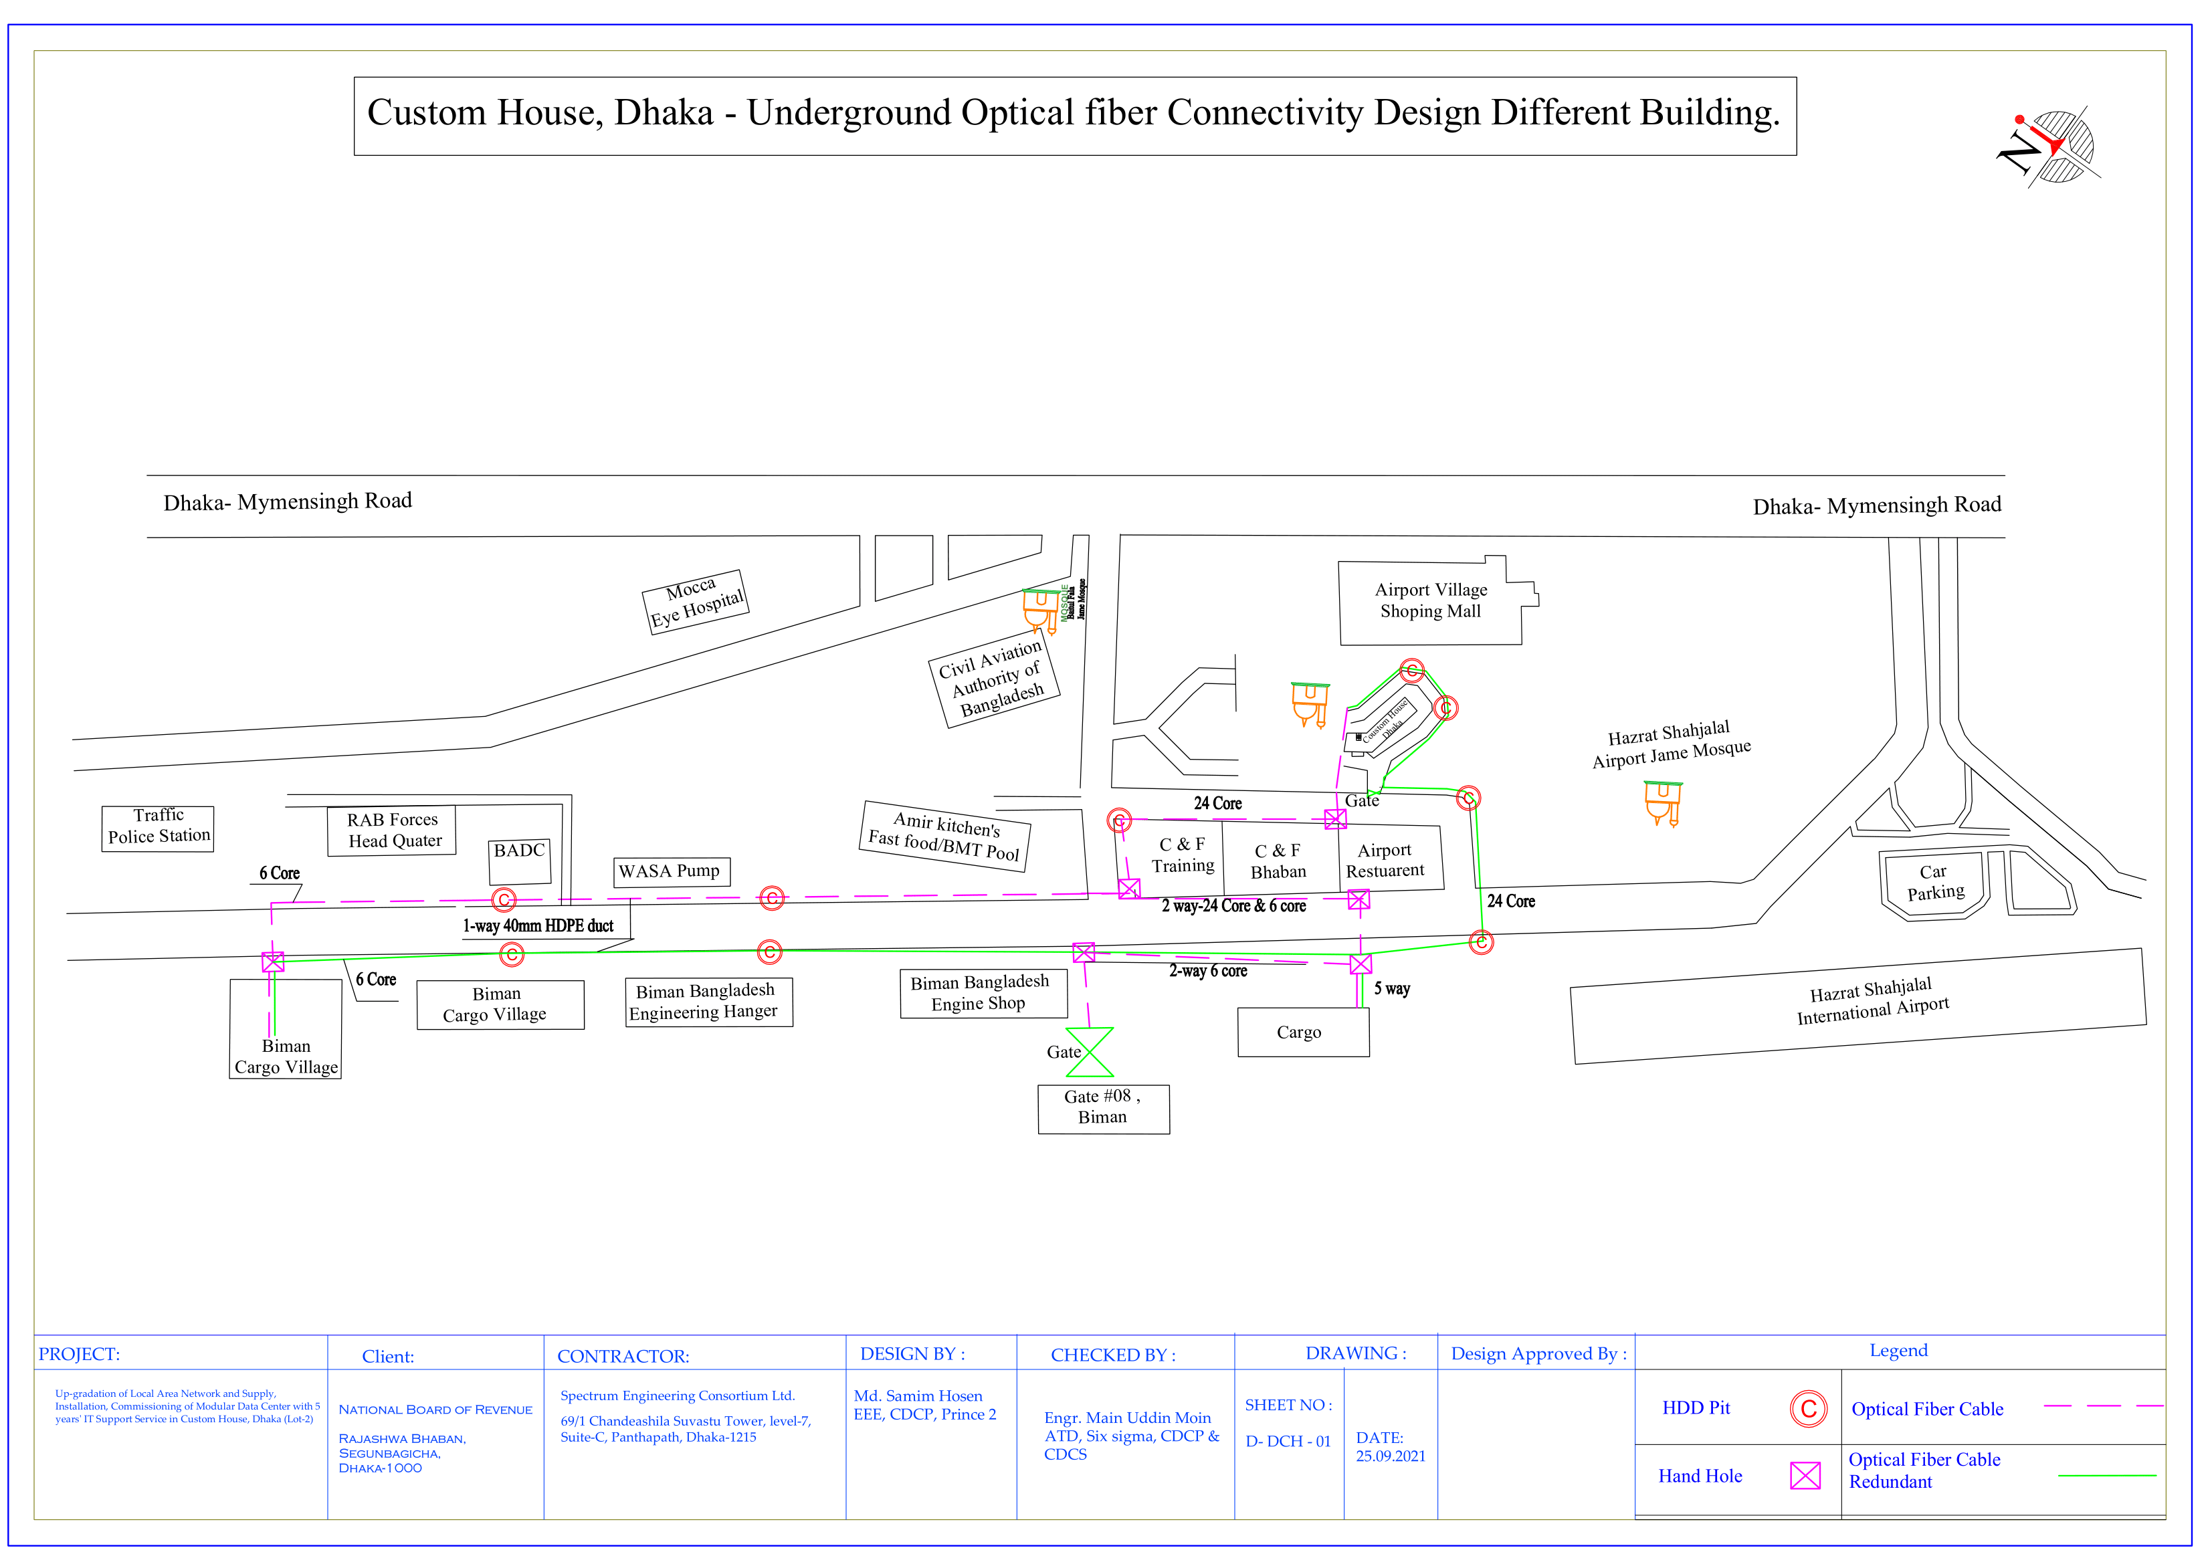Click 'Biman Bangladesh Engineering Hanger' label
Screen dimensions: 2212x1564
(704, 1002)
